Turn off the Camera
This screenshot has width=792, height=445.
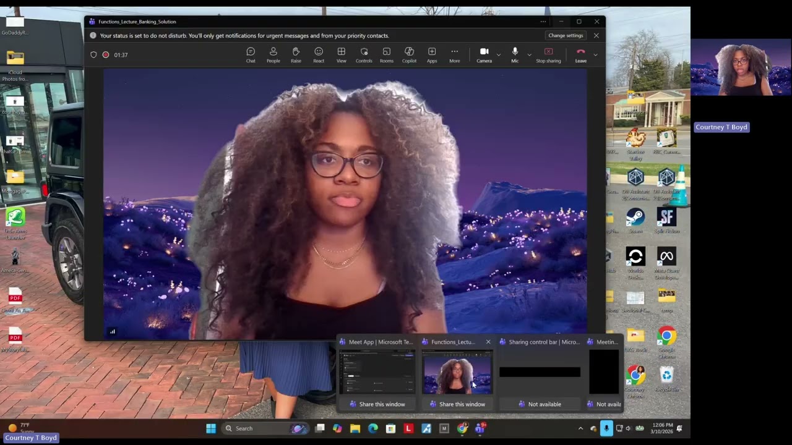point(484,55)
